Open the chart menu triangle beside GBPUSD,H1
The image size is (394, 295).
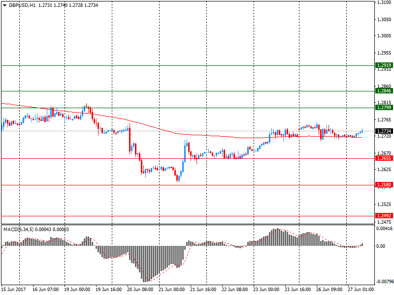coord(4,5)
